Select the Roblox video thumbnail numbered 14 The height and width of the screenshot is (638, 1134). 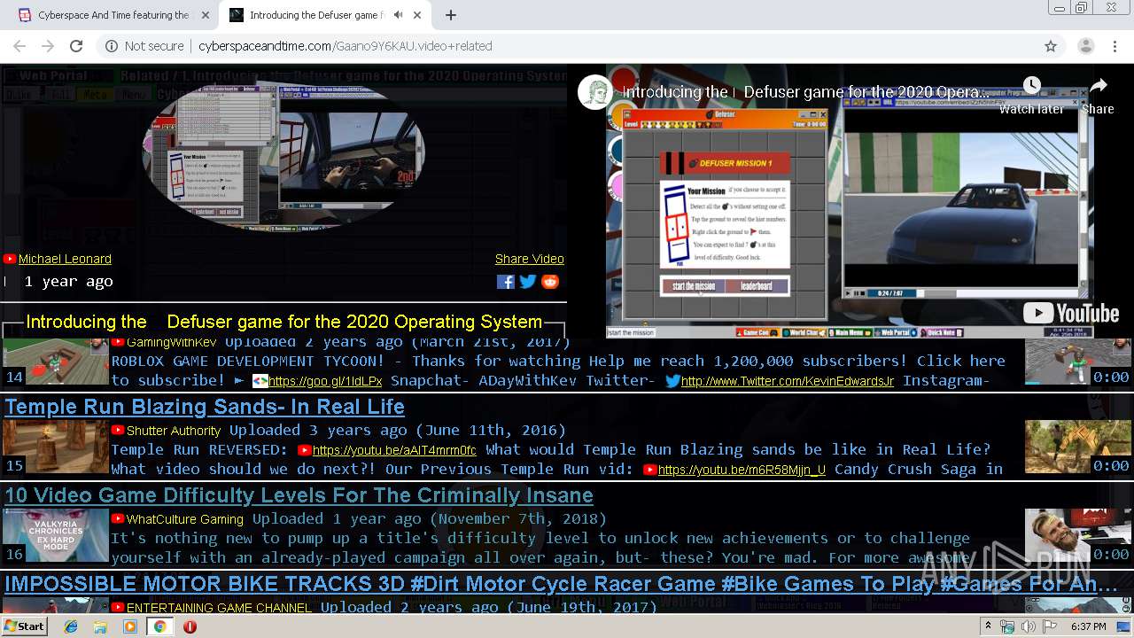click(56, 362)
